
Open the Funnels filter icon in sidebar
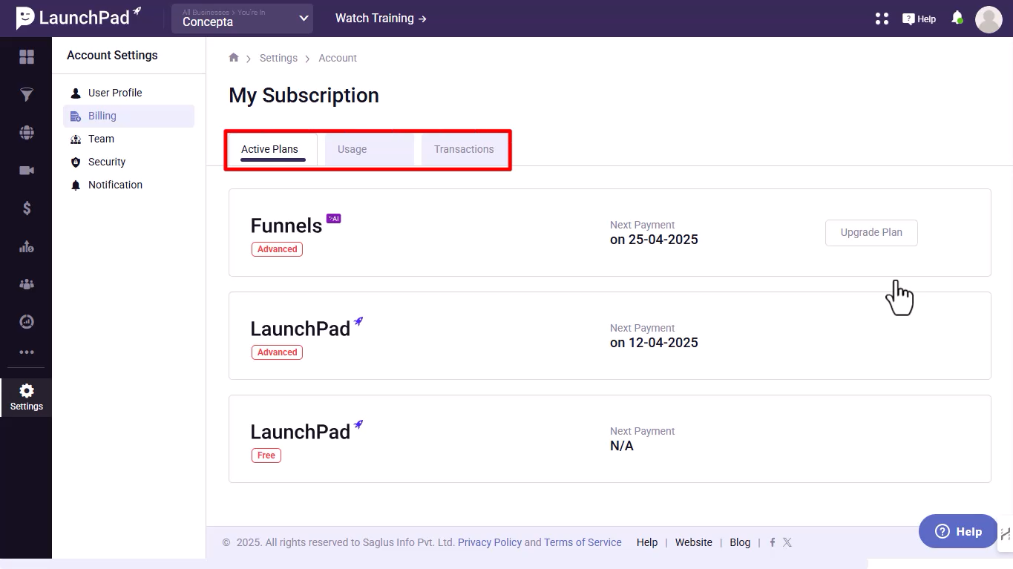pos(27,95)
